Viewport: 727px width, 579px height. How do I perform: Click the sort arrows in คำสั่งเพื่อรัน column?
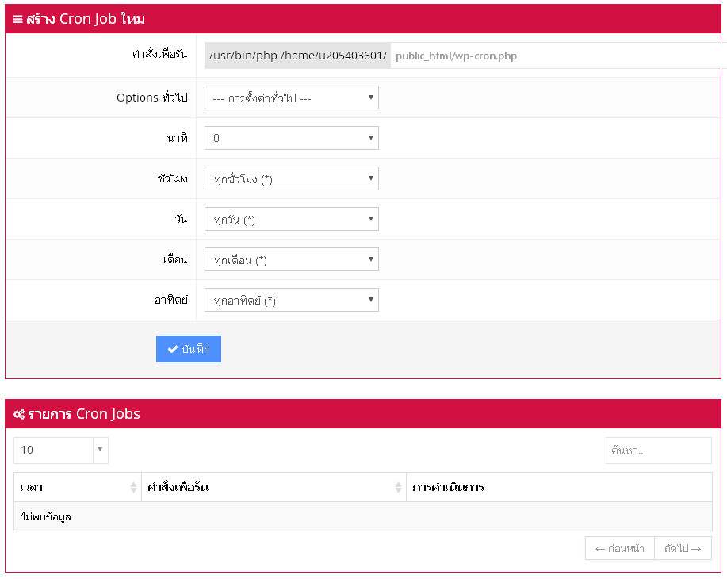point(398,487)
